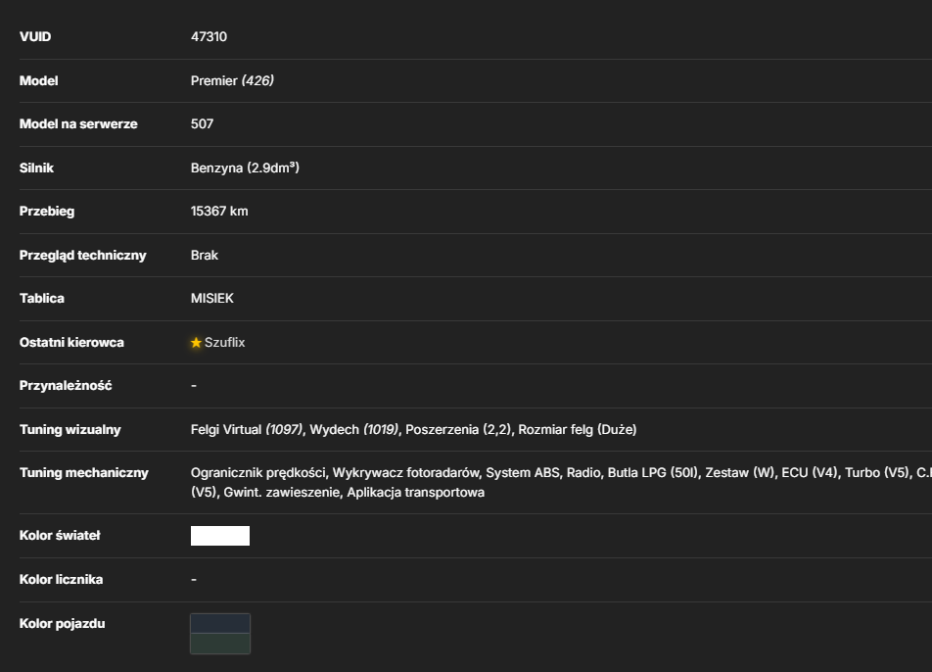Screen dimensions: 932x672
Task: Click the Silnik row label
Action: 36,168
